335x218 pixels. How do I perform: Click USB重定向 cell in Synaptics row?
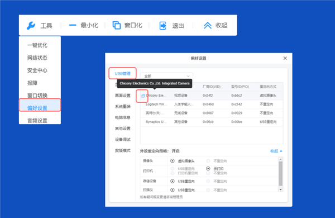(268, 122)
